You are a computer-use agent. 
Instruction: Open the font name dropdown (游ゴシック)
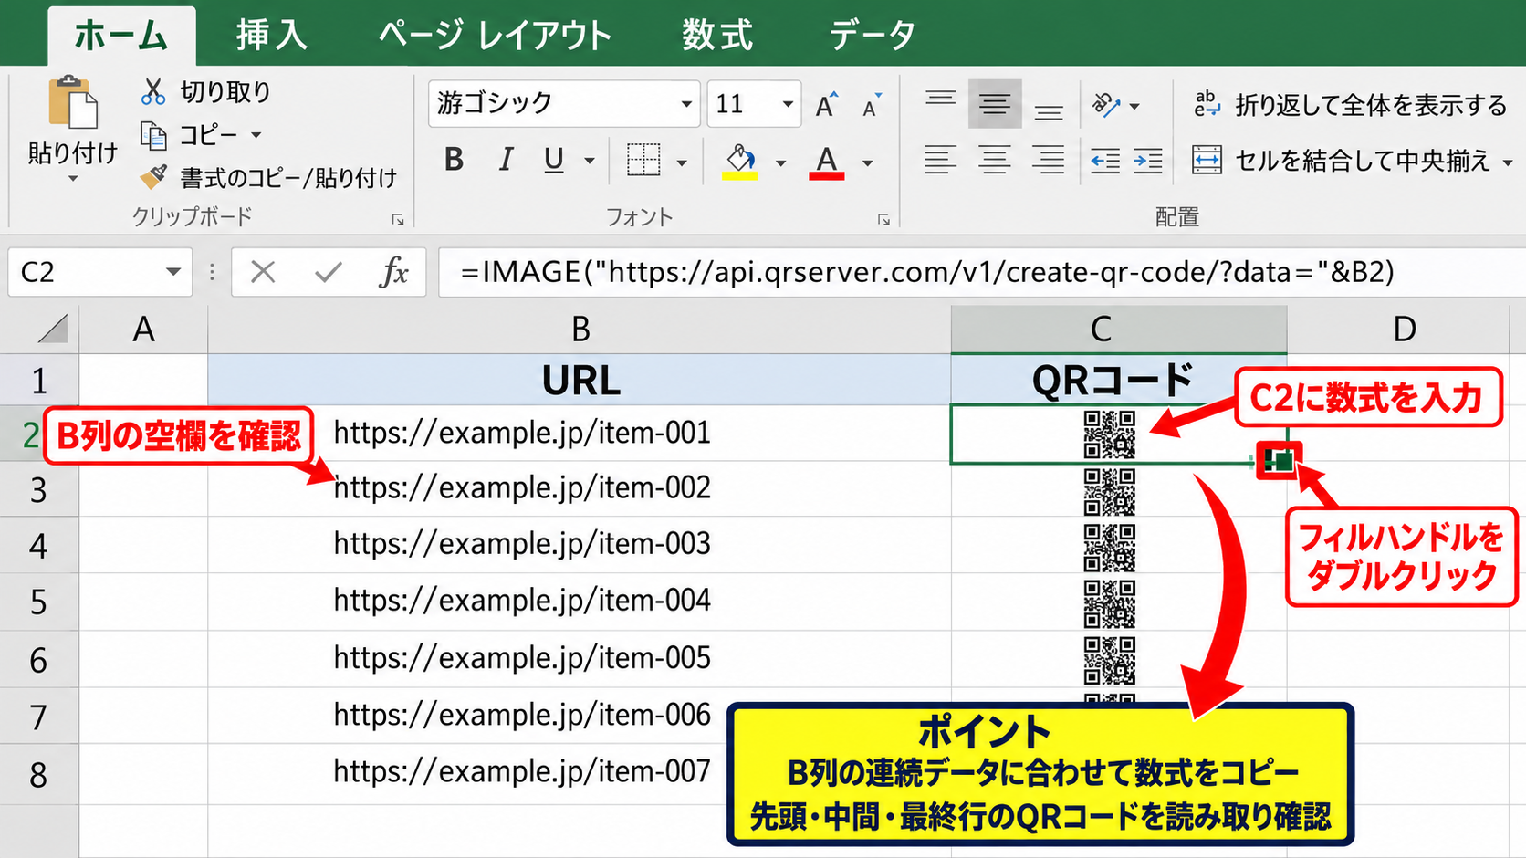pos(686,104)
